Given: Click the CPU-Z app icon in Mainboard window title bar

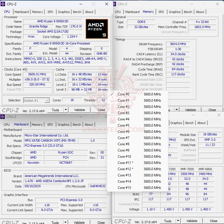Looking at the screenshot, I should coord(3,117).
